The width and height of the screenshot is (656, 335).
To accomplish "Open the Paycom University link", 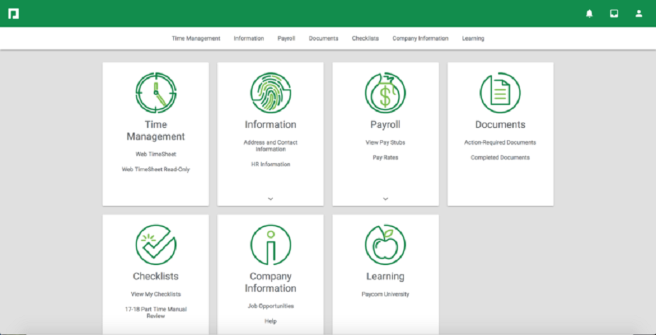I will [385, 294].
